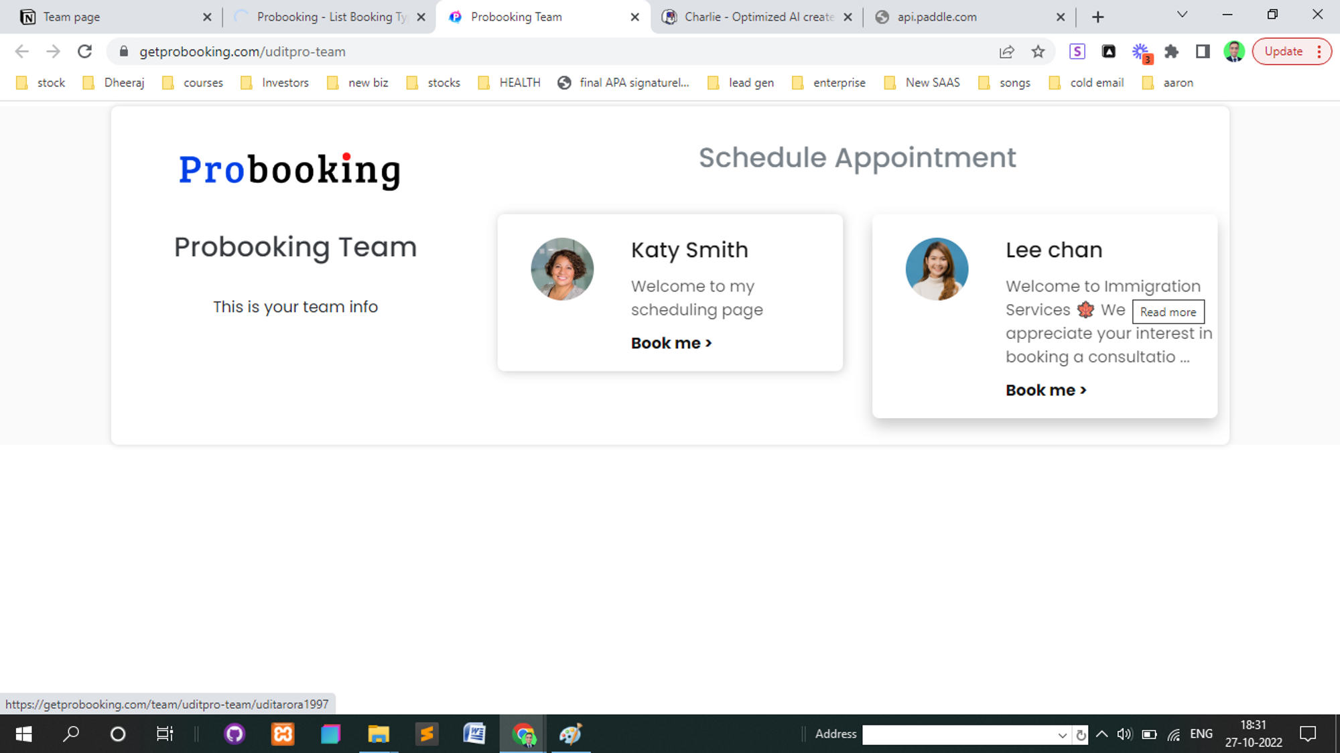This screenshot has width=1340, height=753.
Task: Open the notifications action center
Action: pyautogui.click(x=1308, y=734)
